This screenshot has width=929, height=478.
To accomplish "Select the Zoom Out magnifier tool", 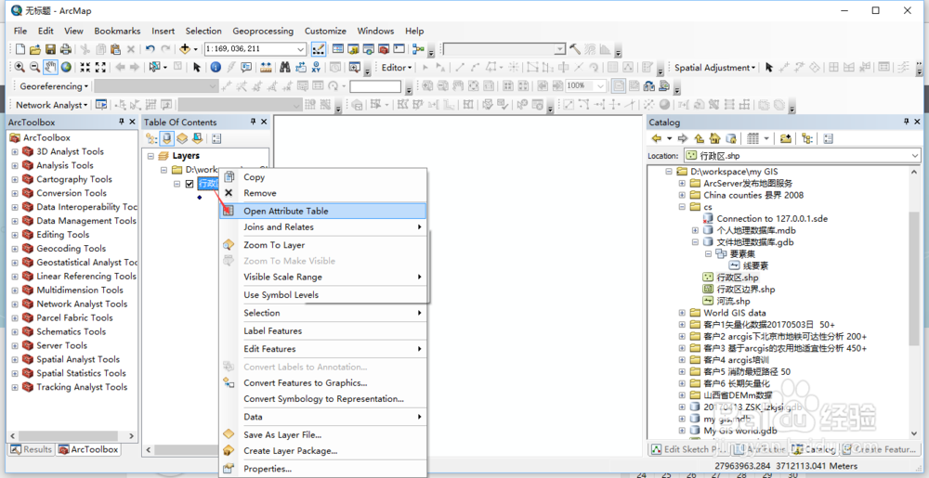I will tap(35, 68).
